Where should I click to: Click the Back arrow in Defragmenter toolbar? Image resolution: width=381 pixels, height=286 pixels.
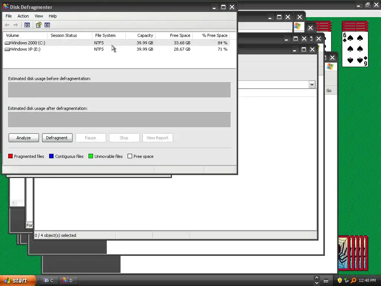pos(7,25)
